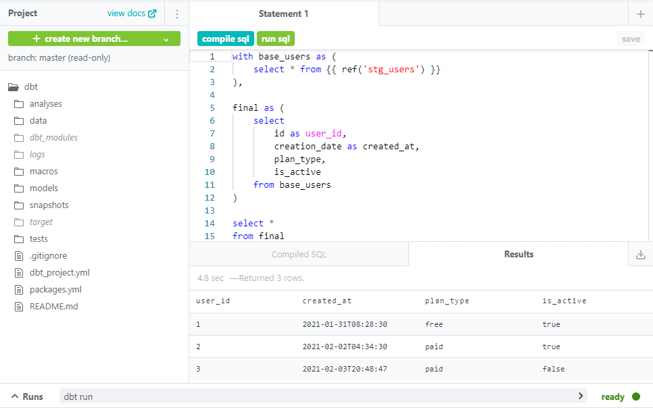
Task: Expand the macros folder
Action: (x=43, y=171)
